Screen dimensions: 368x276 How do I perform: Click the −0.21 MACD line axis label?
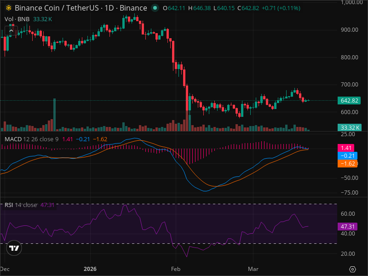(348, 156)
